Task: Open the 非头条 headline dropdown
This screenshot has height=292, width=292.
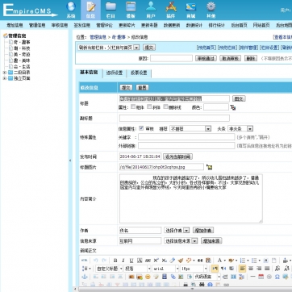Action: click(240, 129)
